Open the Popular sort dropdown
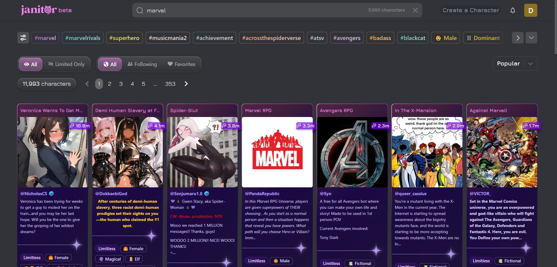Screen dimensions: 557x267 [515, 64]
